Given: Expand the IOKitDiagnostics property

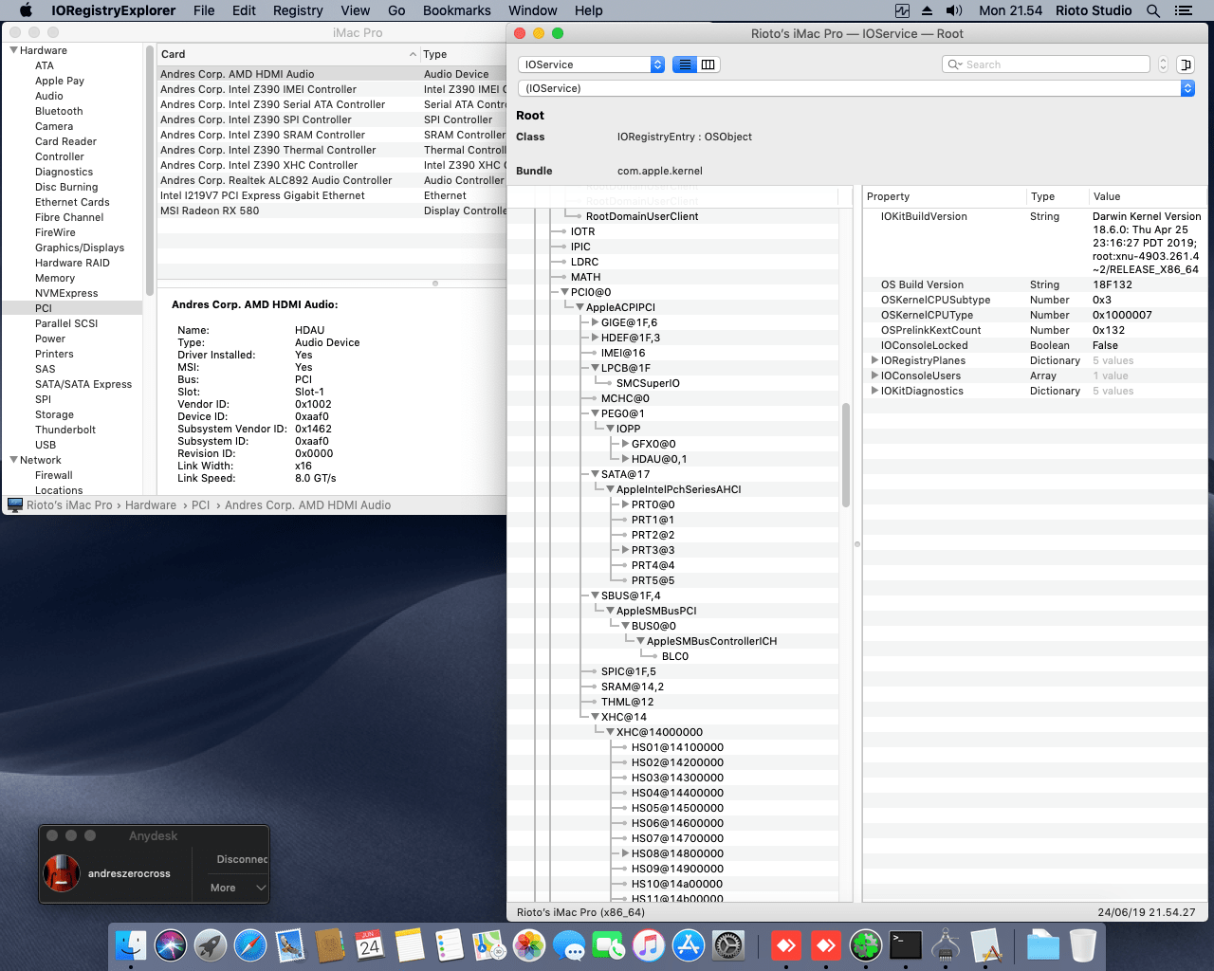Looking at the screenshot, I should (874, 391).
